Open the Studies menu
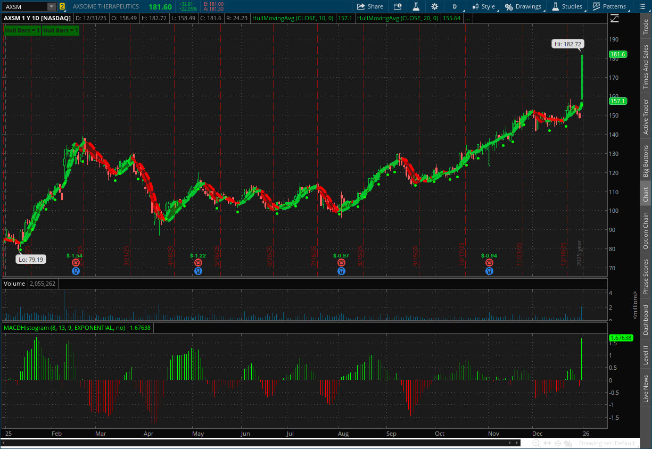 pyautogui.click(x=567, y=6)
